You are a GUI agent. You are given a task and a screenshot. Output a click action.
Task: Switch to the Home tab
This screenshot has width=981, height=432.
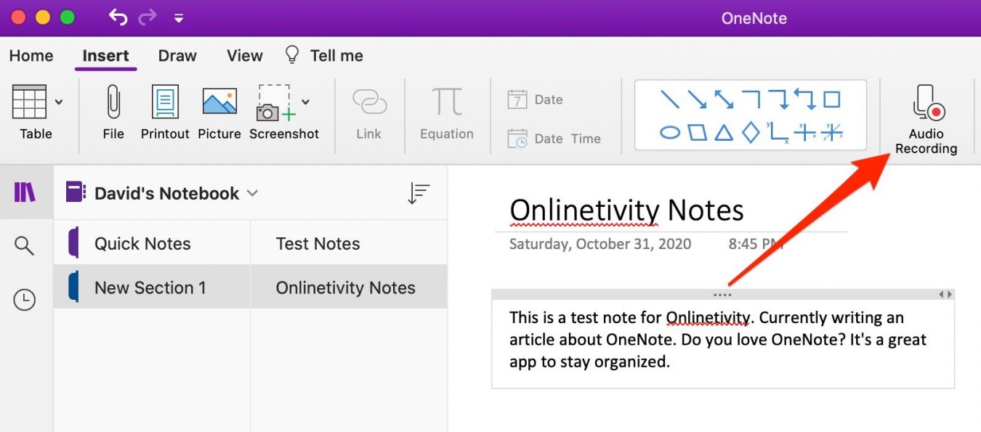[31, 56]
